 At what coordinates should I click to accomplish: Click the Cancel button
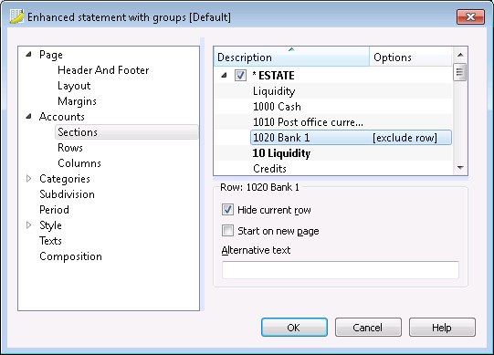point(368,328)
